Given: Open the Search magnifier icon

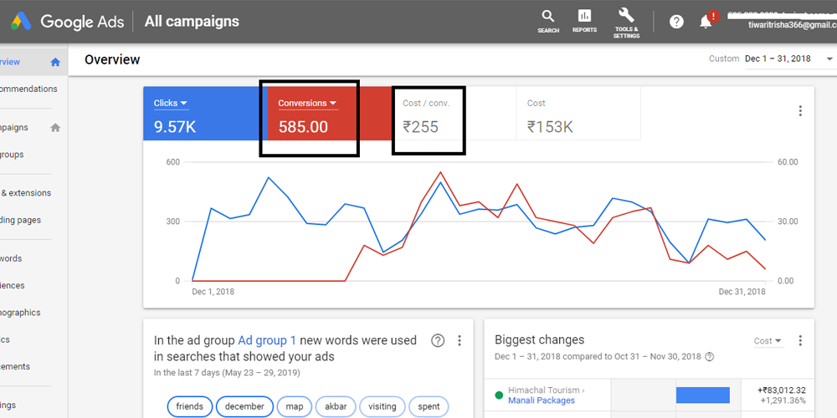Looking at the screenshot, I should 548,21.
